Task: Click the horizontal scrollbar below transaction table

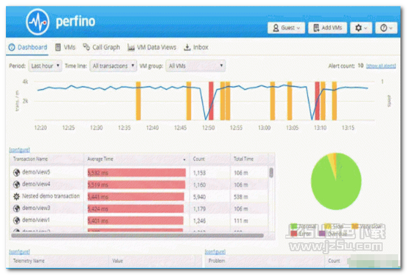Action: click(x=137, y=235)
